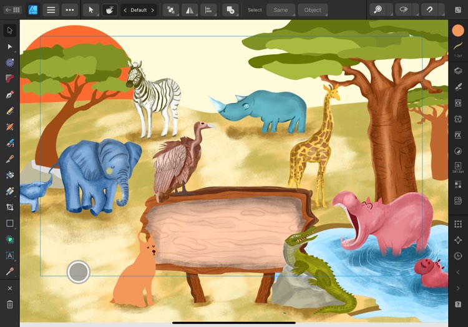This screenshot has width=468, height=327.
Task: Select the orange leaf-shaped tool
Action: [10, 127]
